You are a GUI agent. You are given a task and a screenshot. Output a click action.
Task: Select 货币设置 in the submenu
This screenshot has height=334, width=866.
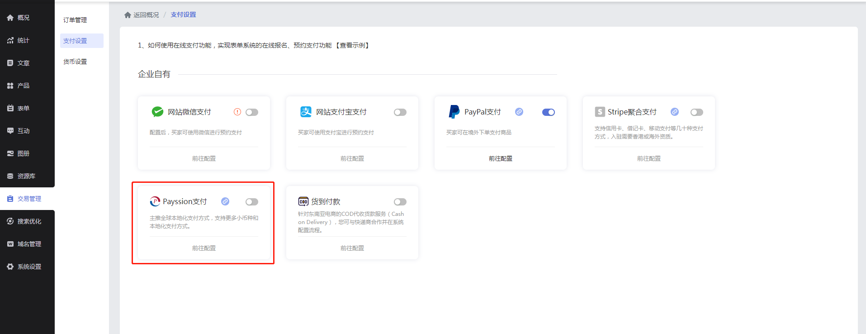(75, 62)
